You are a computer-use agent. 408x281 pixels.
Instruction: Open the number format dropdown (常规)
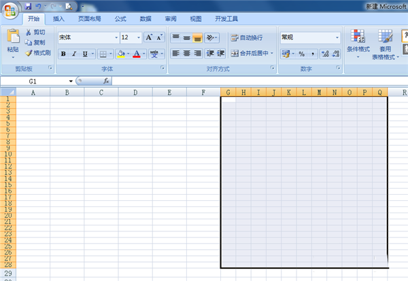pos(337,38)
